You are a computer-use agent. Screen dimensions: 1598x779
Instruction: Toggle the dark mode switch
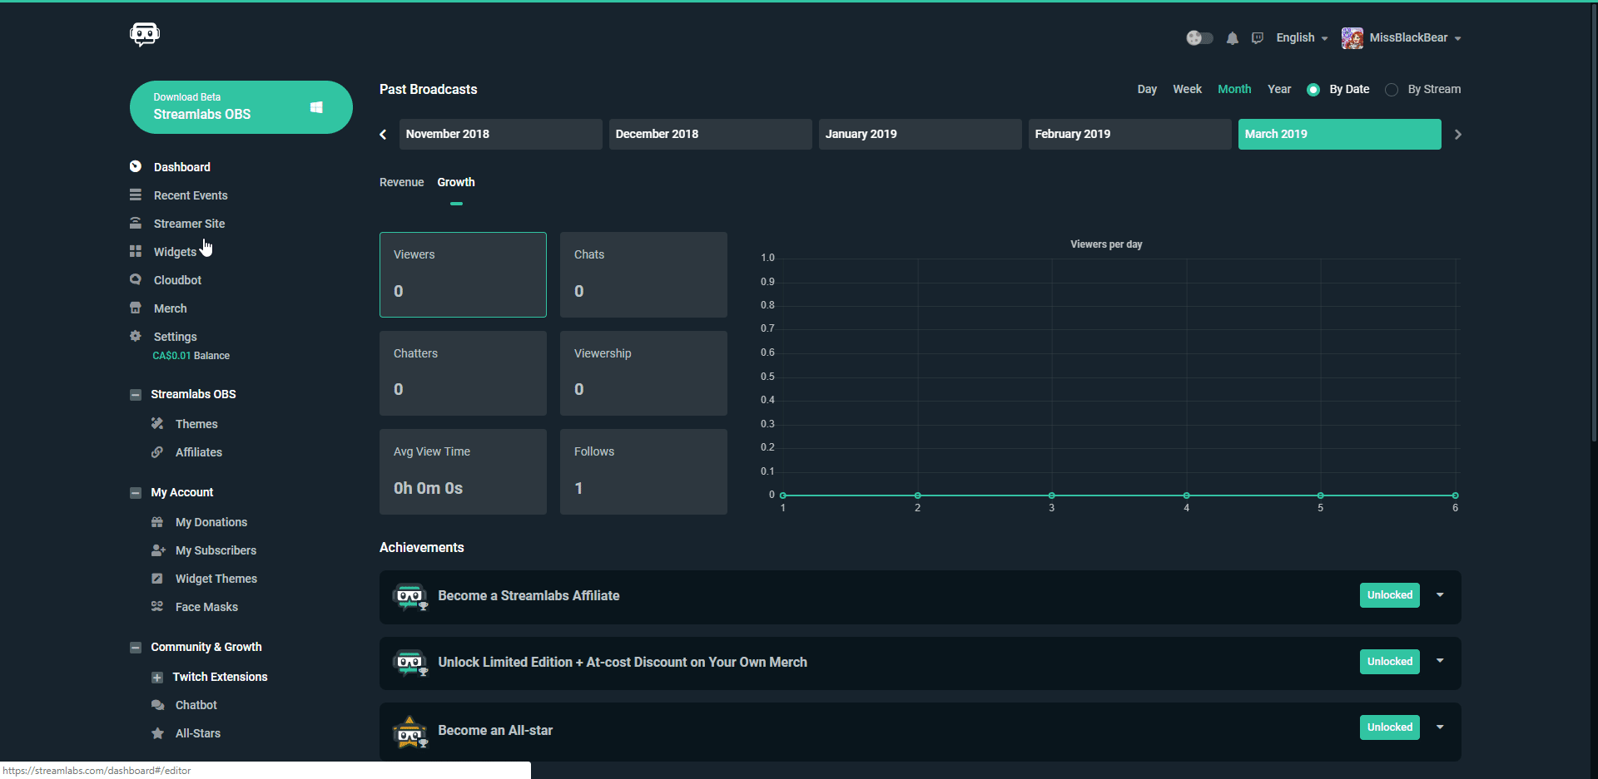pos(1198,37)
